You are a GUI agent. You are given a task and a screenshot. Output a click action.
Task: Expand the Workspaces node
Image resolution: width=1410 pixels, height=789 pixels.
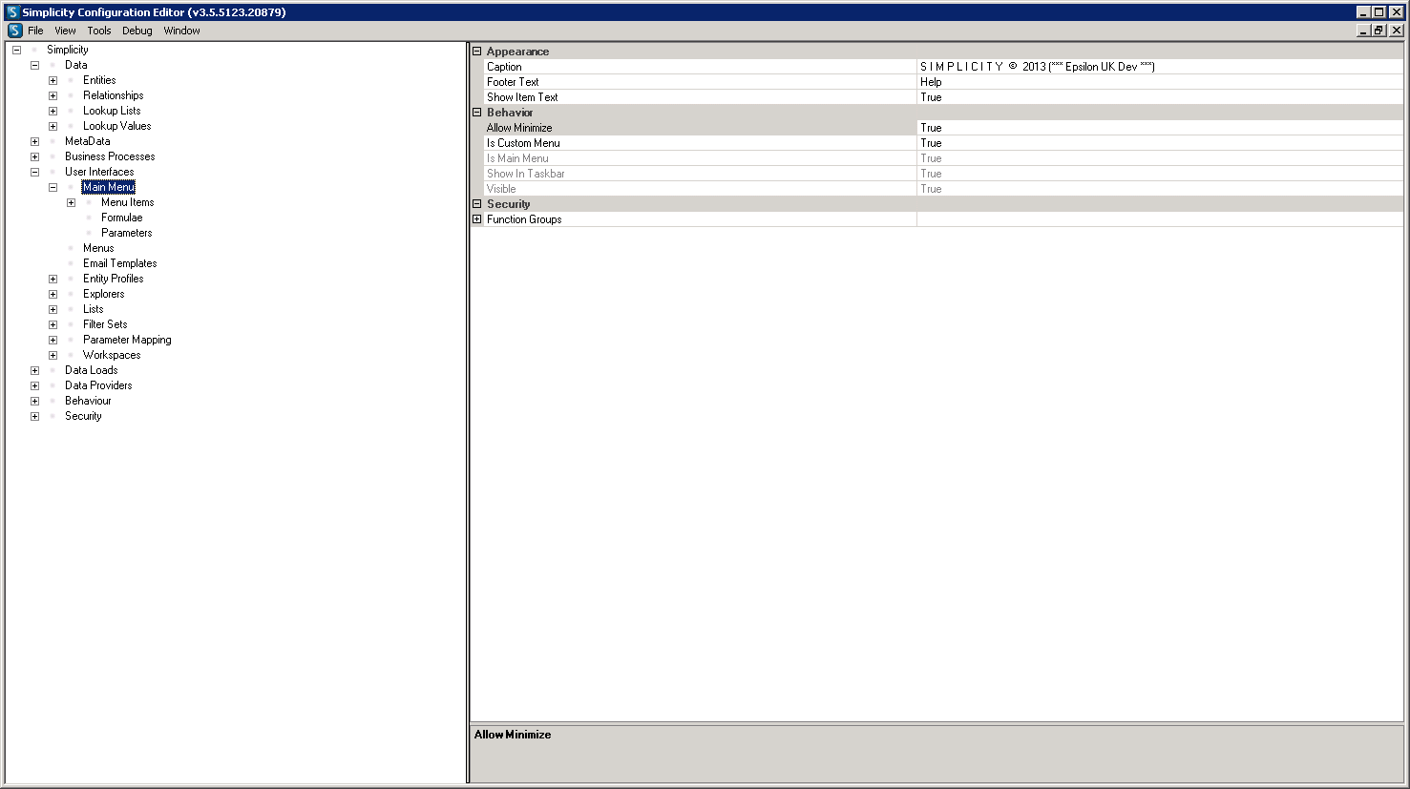(x=53, y=355)
